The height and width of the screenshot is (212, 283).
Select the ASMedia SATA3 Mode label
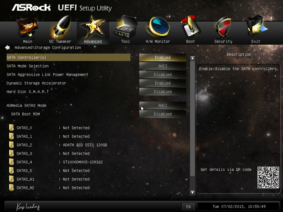27,105
